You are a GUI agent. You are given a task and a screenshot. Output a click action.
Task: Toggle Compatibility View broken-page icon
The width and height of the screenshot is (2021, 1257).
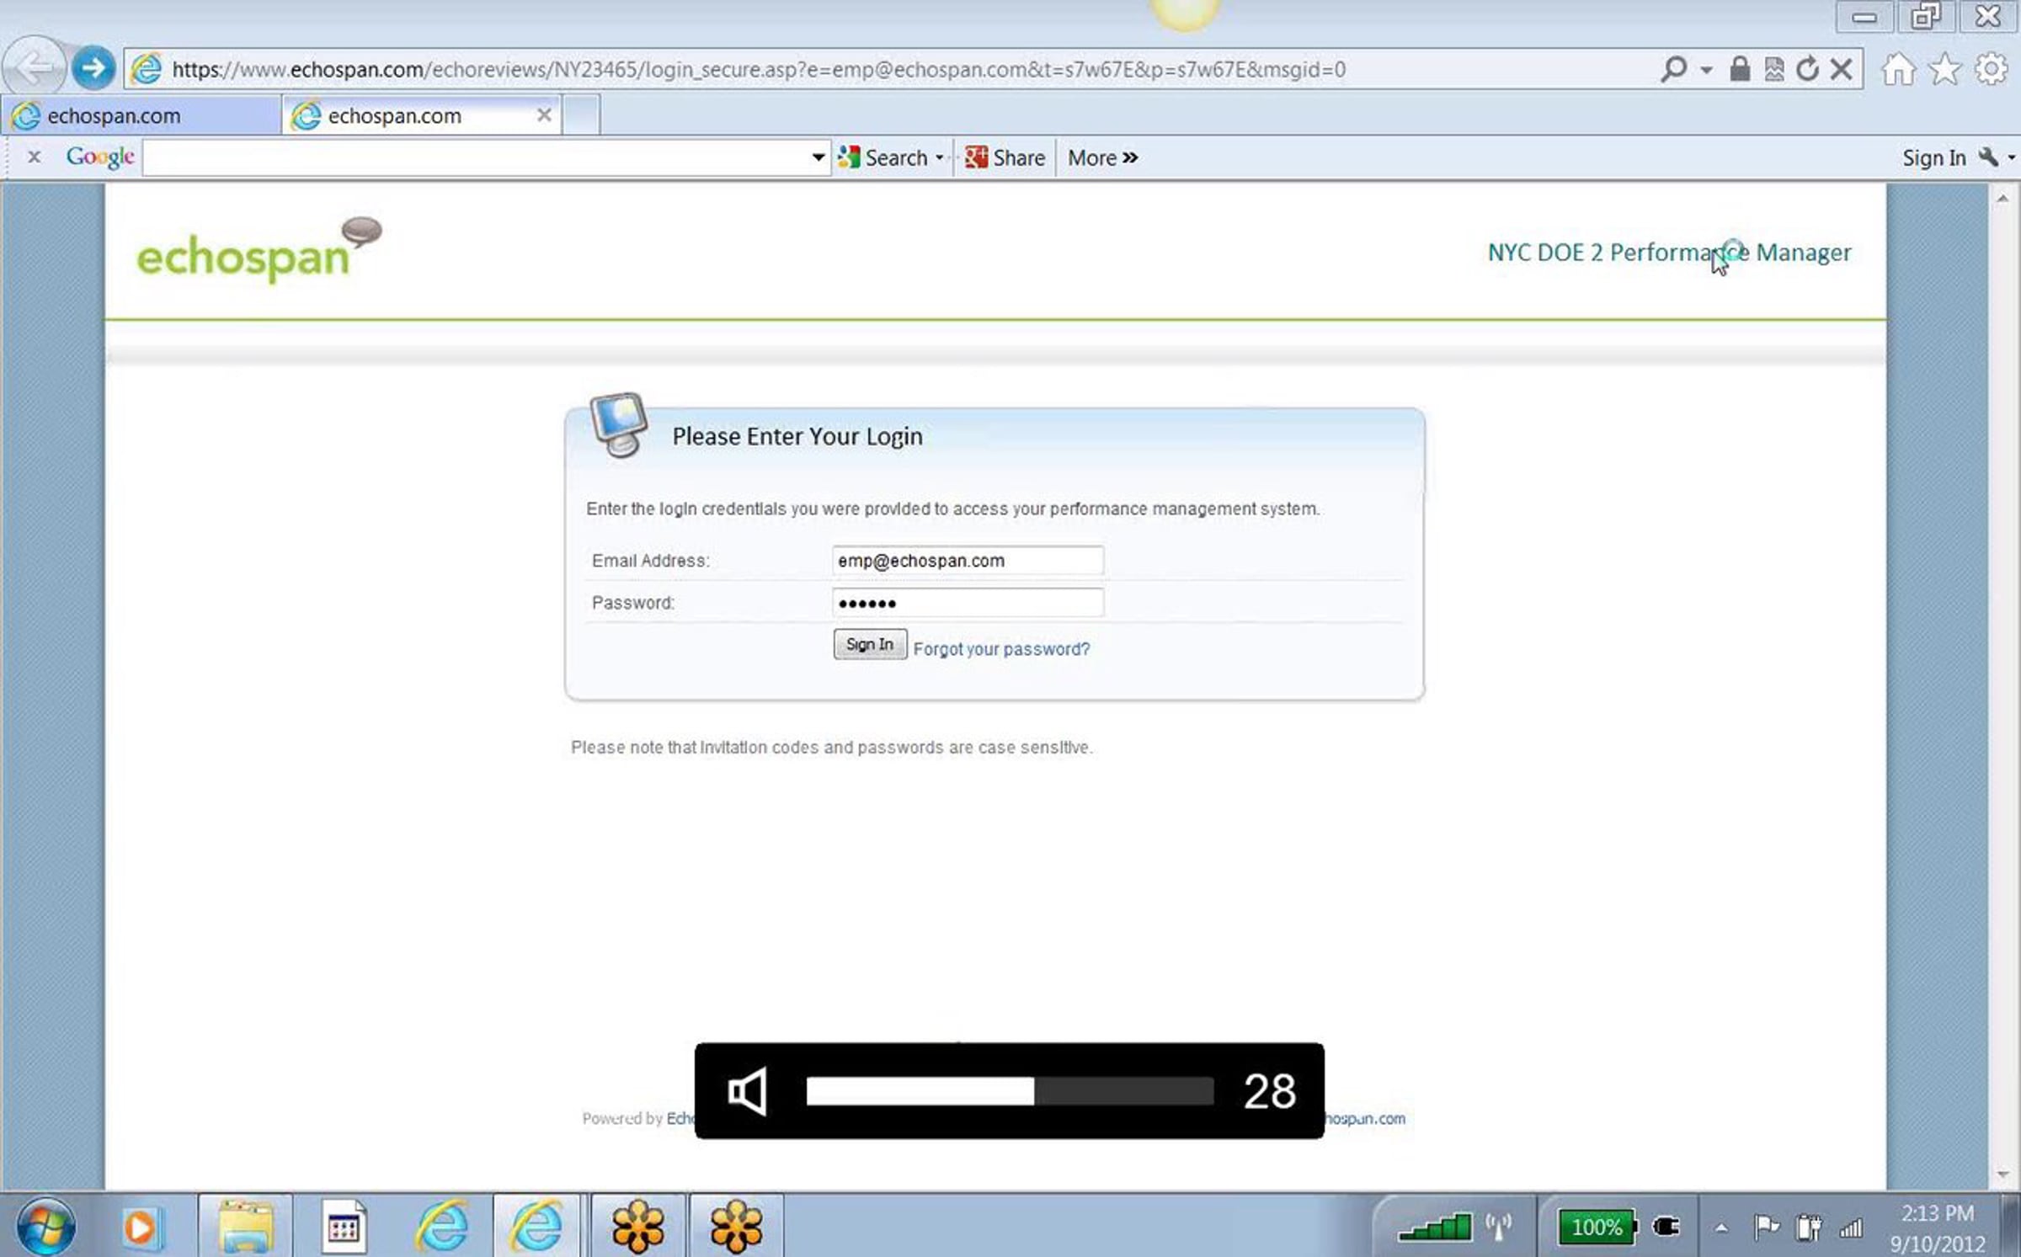pos(1773,69)
